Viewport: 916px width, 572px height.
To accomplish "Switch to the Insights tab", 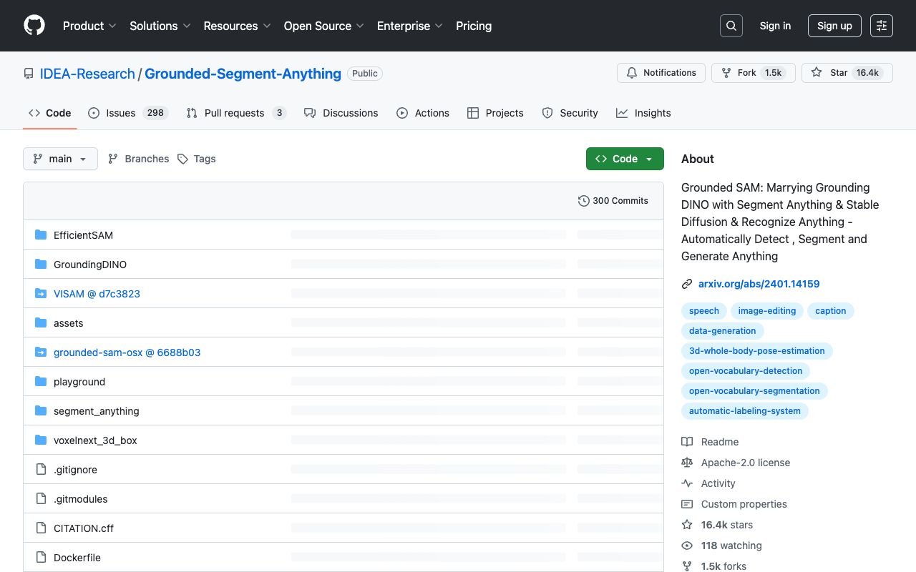I will pos(643,113).
